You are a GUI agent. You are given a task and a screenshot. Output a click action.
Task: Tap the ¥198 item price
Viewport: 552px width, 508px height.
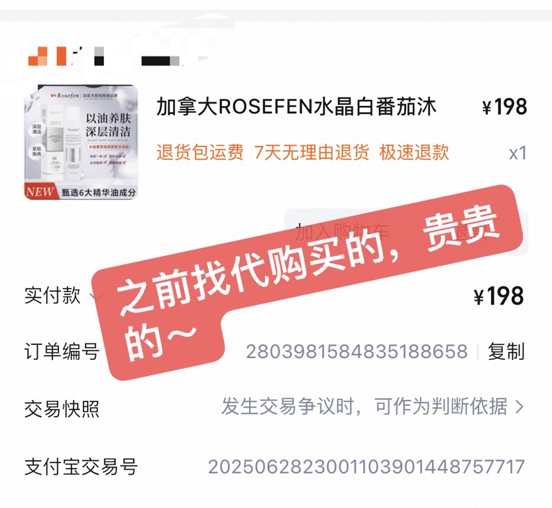504,107
